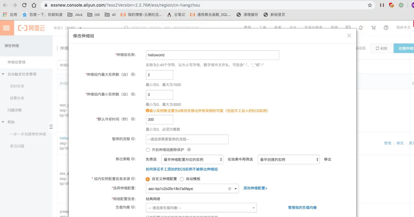
Task: Click help icon next to 默认冷却时间
Action: [133, 119]
